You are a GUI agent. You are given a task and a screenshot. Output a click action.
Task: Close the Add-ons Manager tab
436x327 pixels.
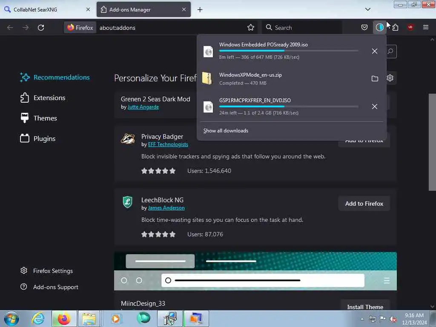pyautogui.click(x=184, y=9)
